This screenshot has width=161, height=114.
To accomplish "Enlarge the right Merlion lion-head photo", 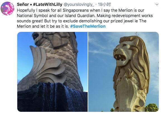I will (124, 72).
